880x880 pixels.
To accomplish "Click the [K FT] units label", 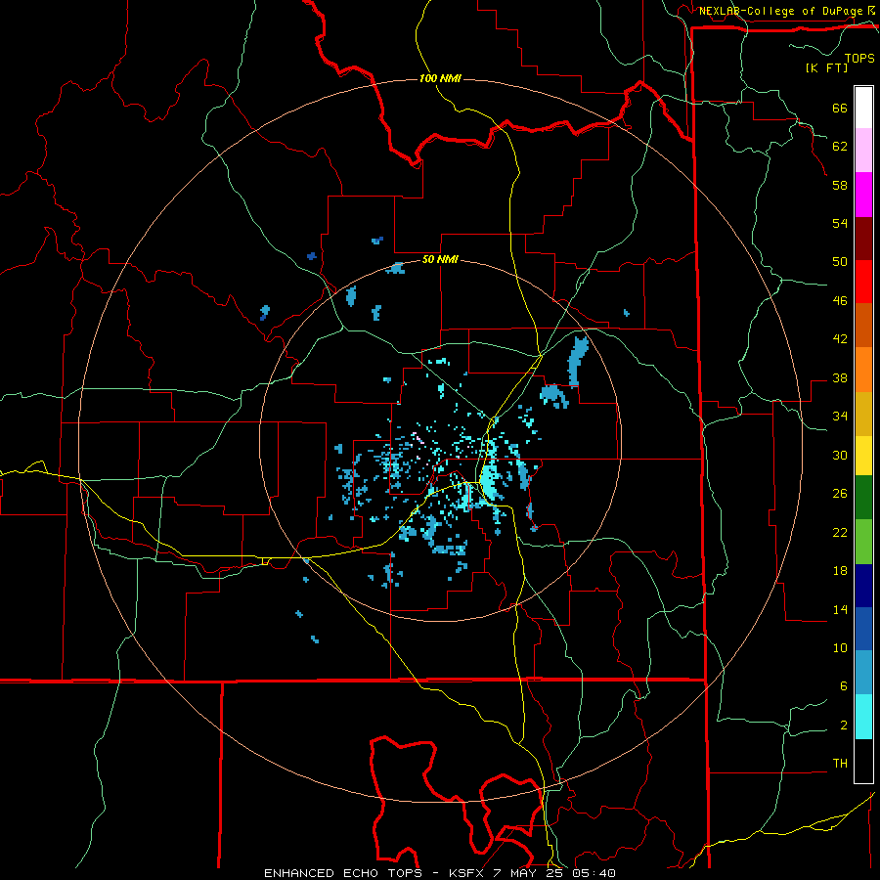I will pyautogui.click(x=826, y=67).
